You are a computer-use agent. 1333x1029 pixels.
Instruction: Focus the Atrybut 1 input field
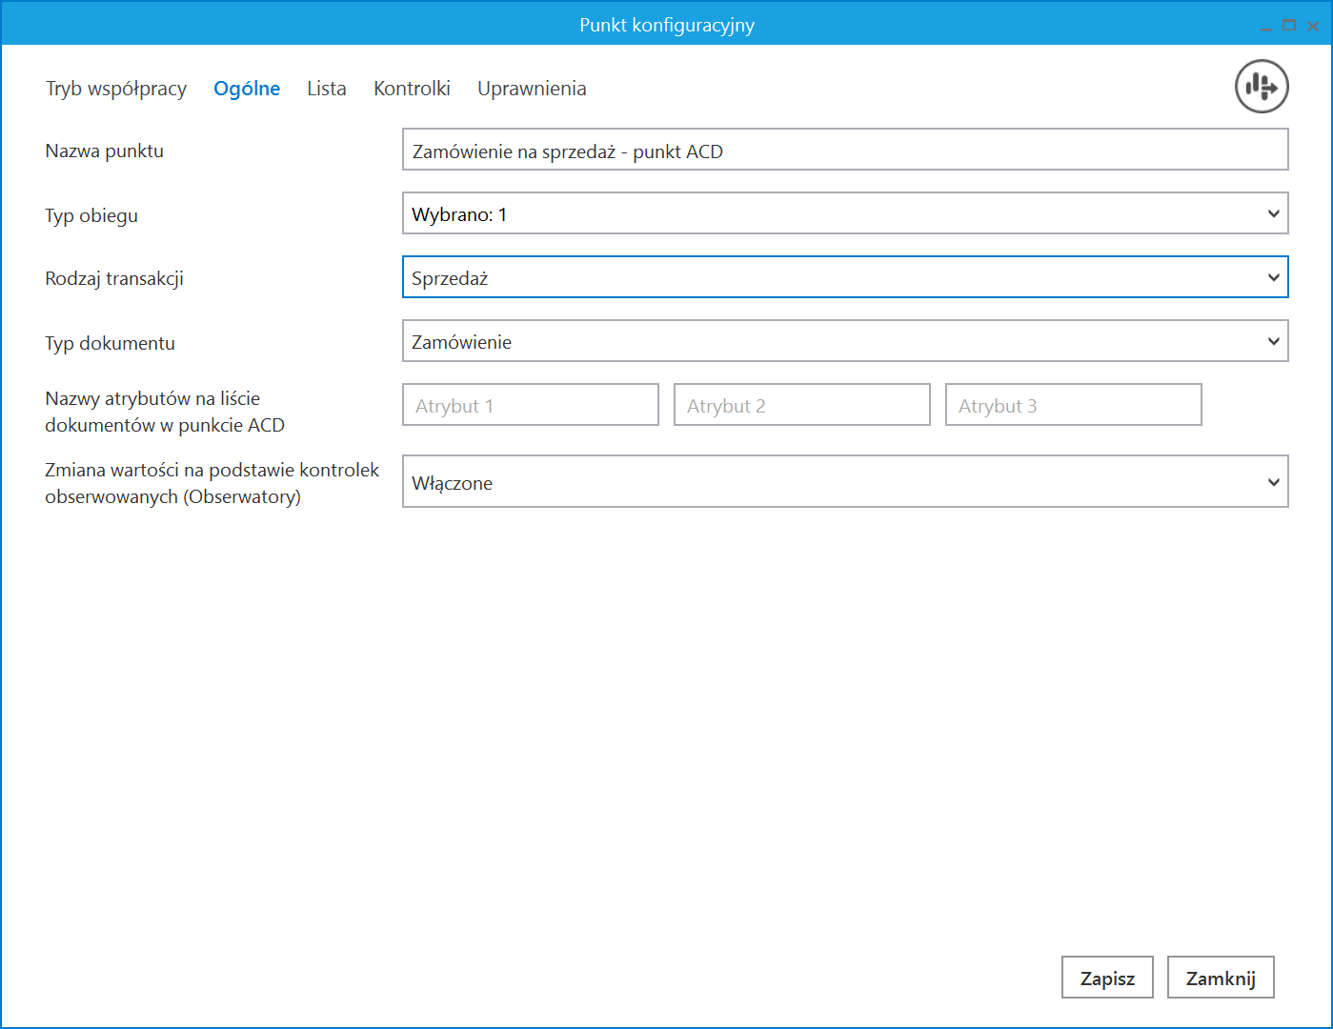tap(530, 405)
